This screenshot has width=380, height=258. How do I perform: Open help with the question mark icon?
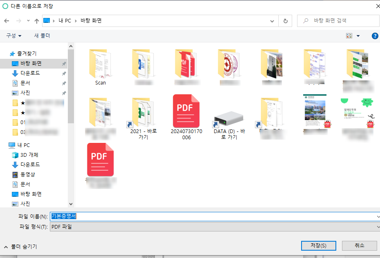pos(375,36)
